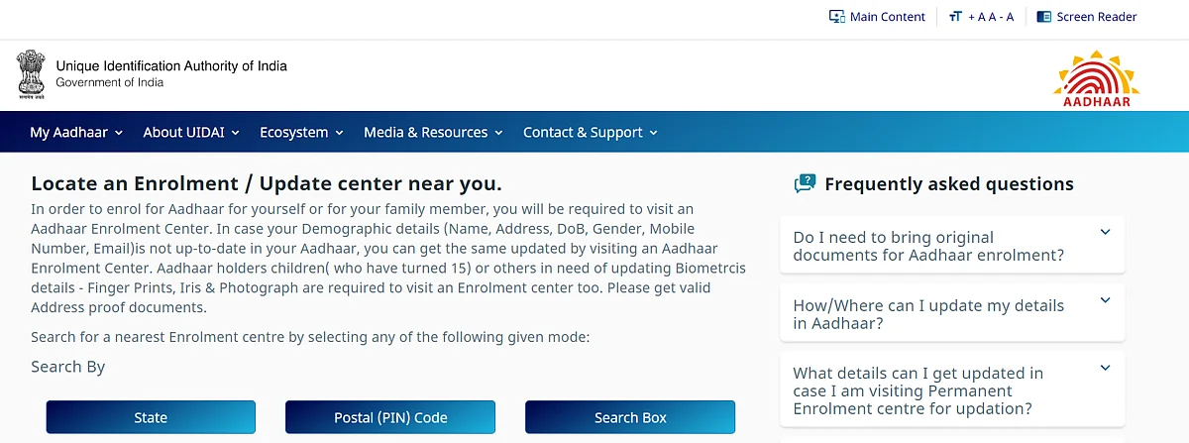Screen dimensions: 1189x443
Task: Increase font size with the + A control
Action: 976,17
